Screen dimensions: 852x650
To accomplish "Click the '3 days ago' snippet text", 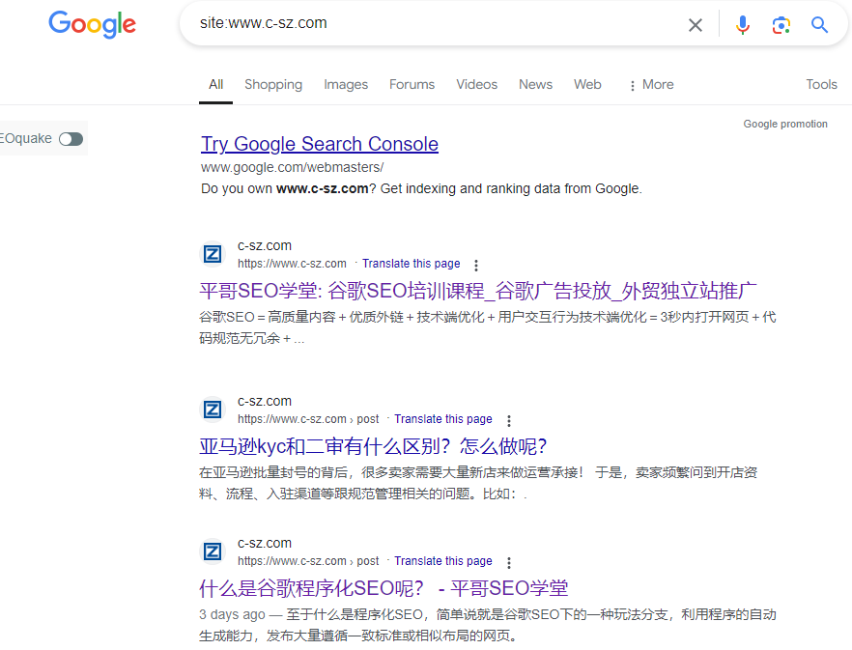I will tap(232, 614).
